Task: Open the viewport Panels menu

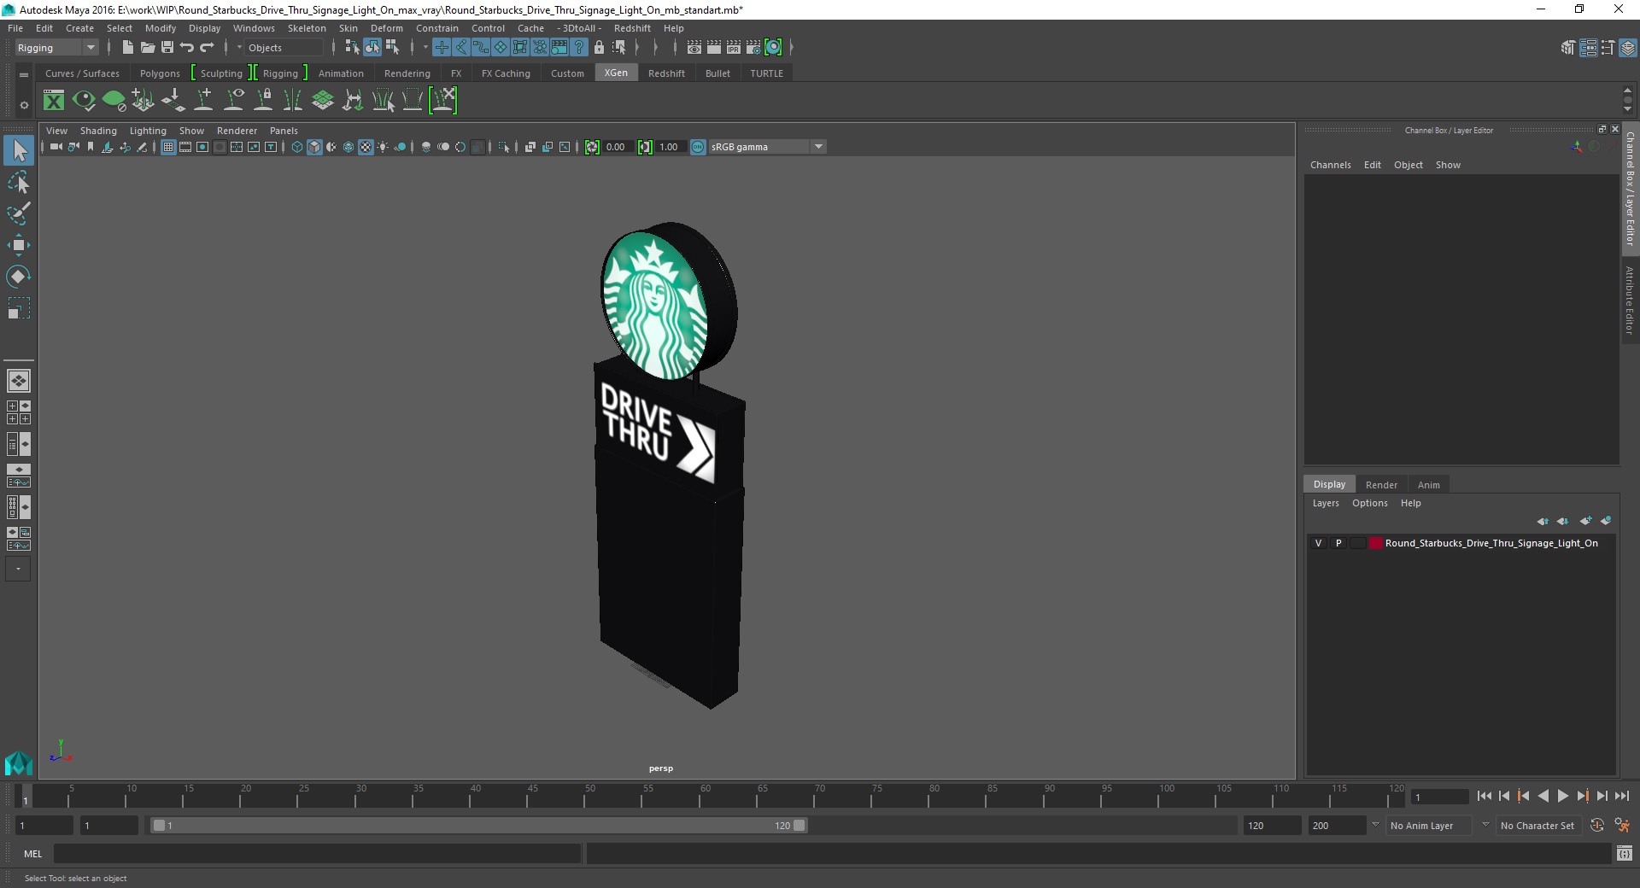Action: coord(284,131)
